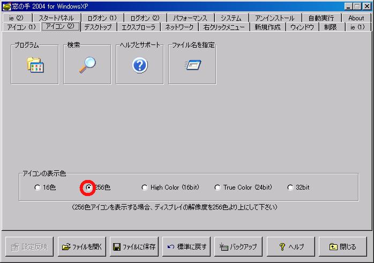Open the About tab
The image size is (374, 263).
[x=356, y=18]
